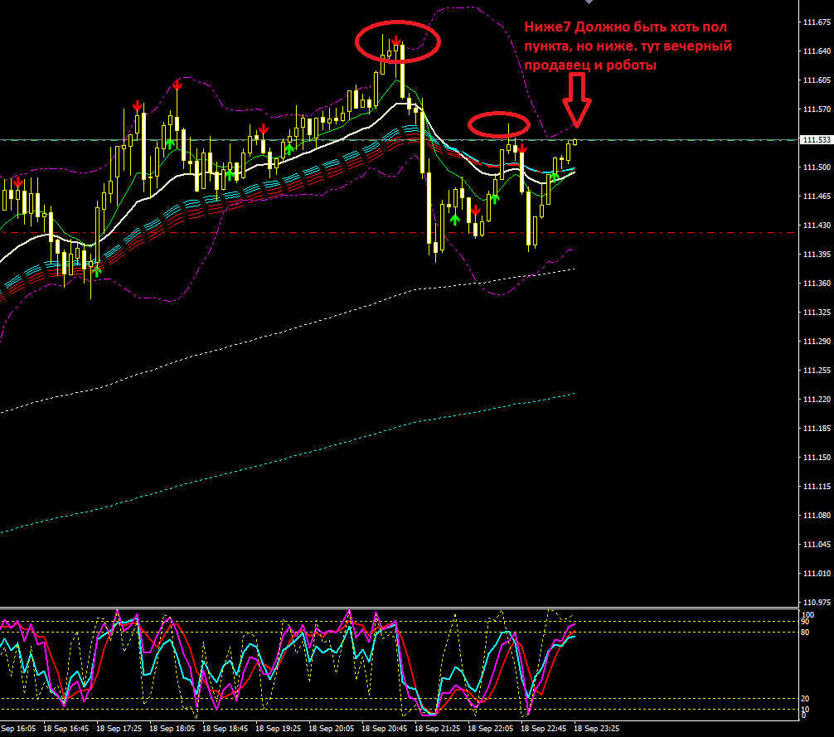This screenshot has width=834, height=737.
Task: Click the 18 Sep 21:25 time label
Action: [437, 729]
